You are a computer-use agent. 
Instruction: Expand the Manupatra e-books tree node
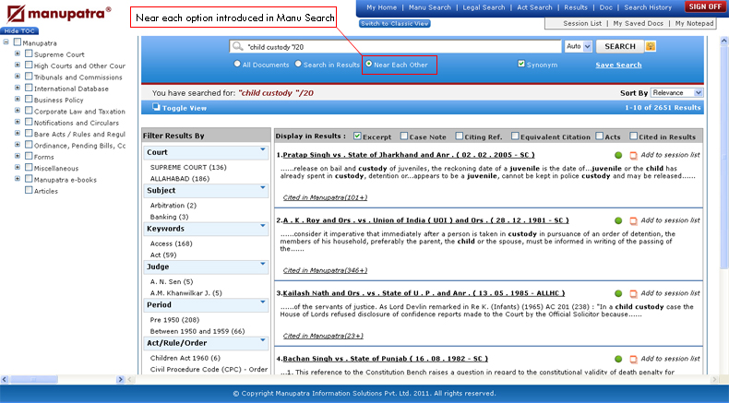coord(18,179)
